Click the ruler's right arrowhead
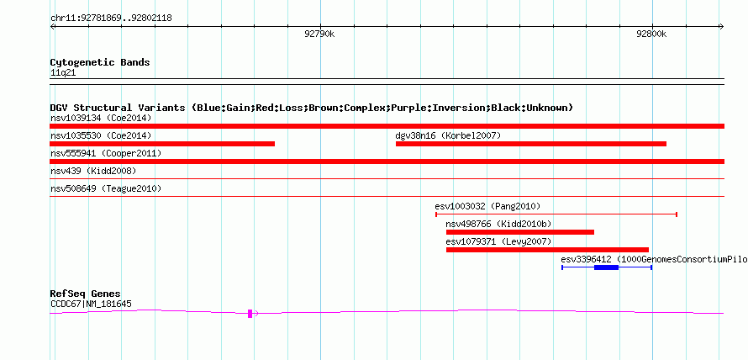748x360 pixels. pyautogui.click(x=721, y=27)
